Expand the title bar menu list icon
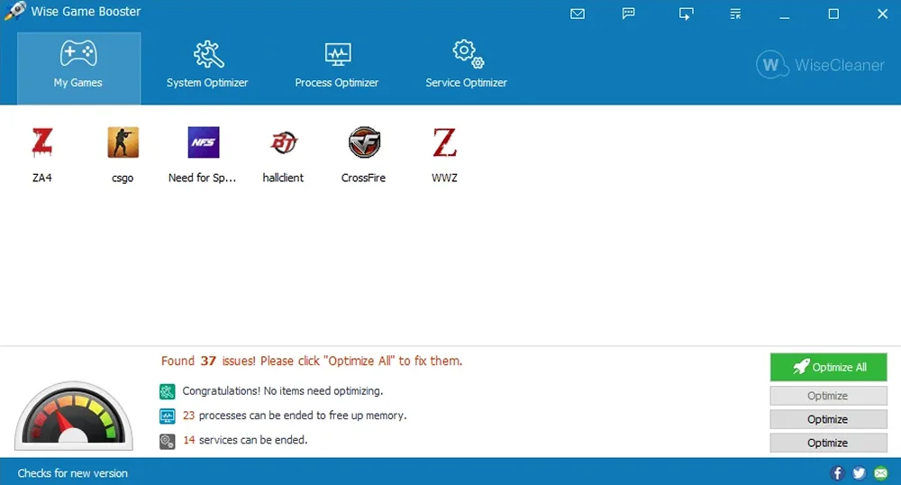Image resolution: width=901 pixels, height=485 pixels. pyautogui.click(x=736, y=14)
